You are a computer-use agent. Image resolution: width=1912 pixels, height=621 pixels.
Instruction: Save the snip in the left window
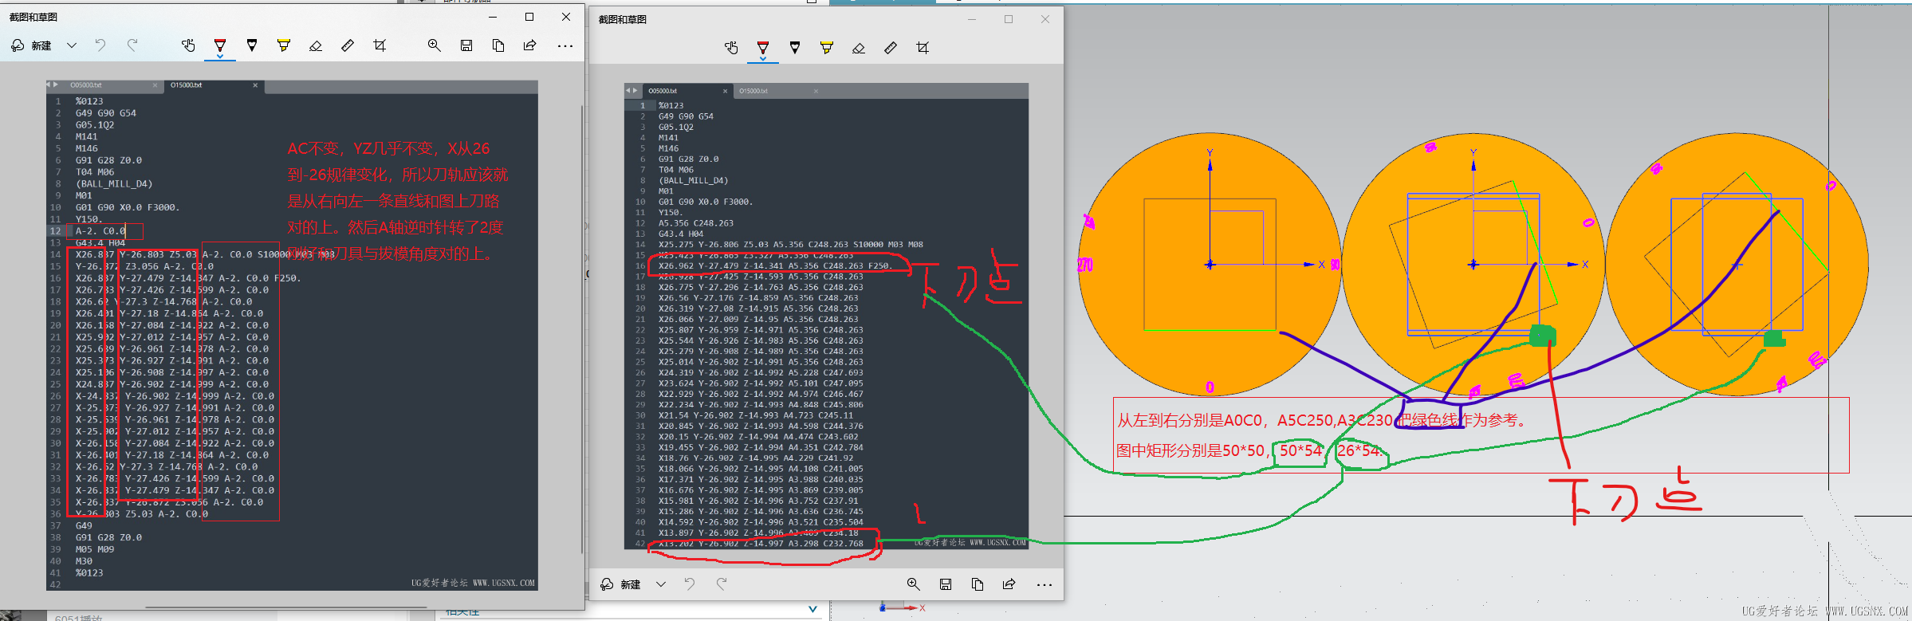(466, 45)
